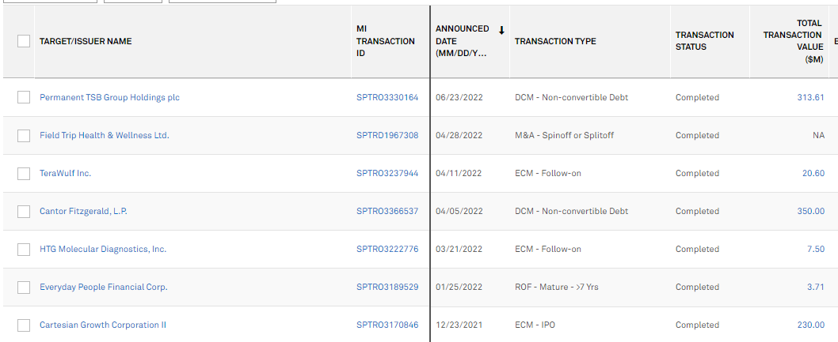838x342 pixels.
Task: Mark the Everyday People Financial Corp. checkbox
Action: pos(24,287)
